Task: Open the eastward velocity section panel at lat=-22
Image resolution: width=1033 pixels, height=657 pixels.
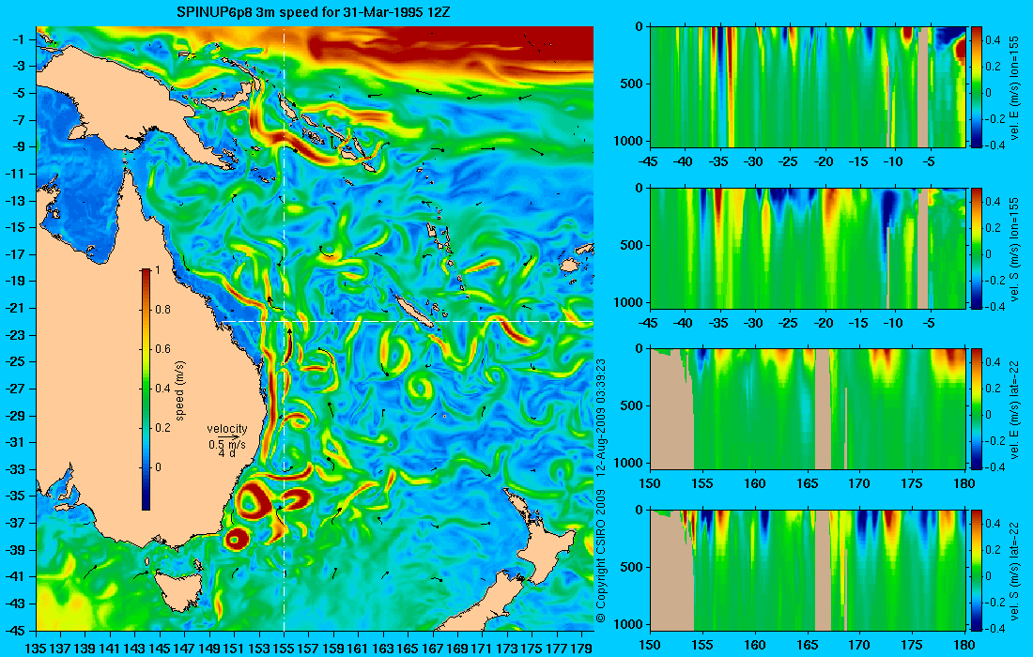Action: point(808,409)
